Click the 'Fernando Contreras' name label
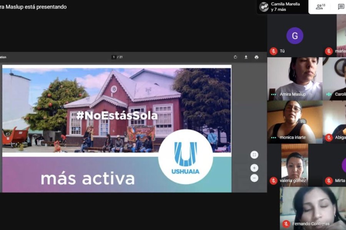Image resolution: width=346 pixels, height=230 pixels. [x=311, y=223]
